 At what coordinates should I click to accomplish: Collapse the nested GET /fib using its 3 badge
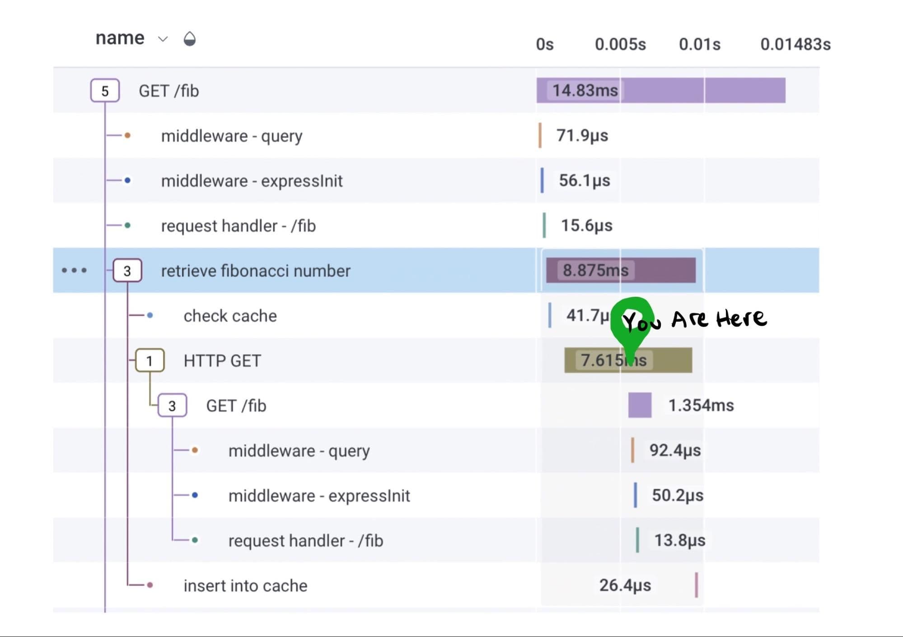[172, 405]
